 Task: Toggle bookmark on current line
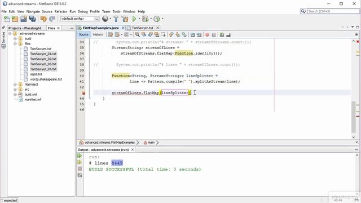[184, 34]
